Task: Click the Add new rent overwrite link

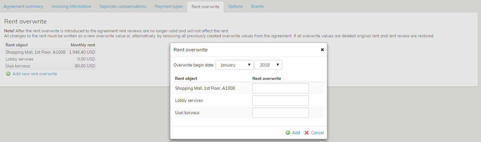Action: [x=35, y=74]
